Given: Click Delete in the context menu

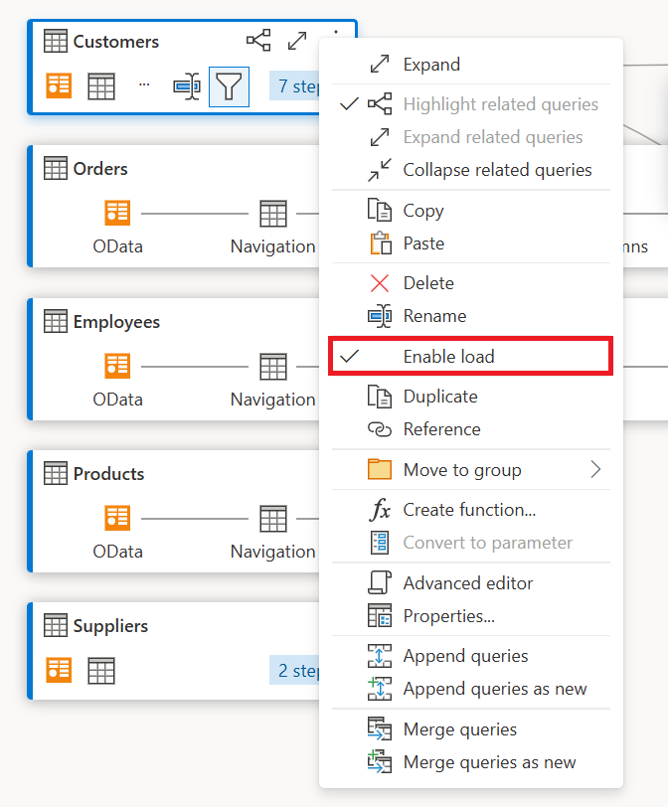Looking at the screenshot, I should click(471, 283).
